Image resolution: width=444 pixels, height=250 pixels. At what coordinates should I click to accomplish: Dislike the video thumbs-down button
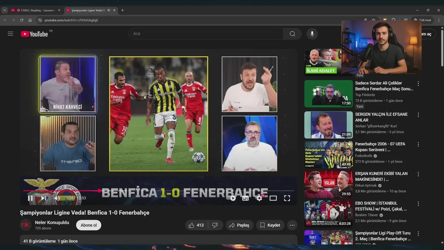[x=215, y=225]
